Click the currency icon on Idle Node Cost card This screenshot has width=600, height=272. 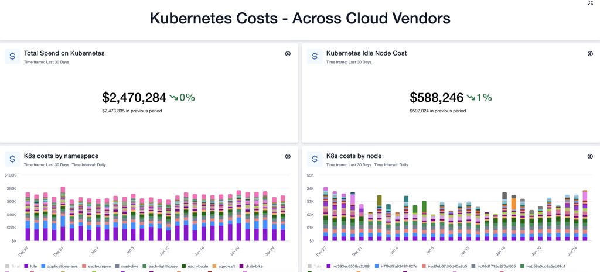click(x=590, y=54)
